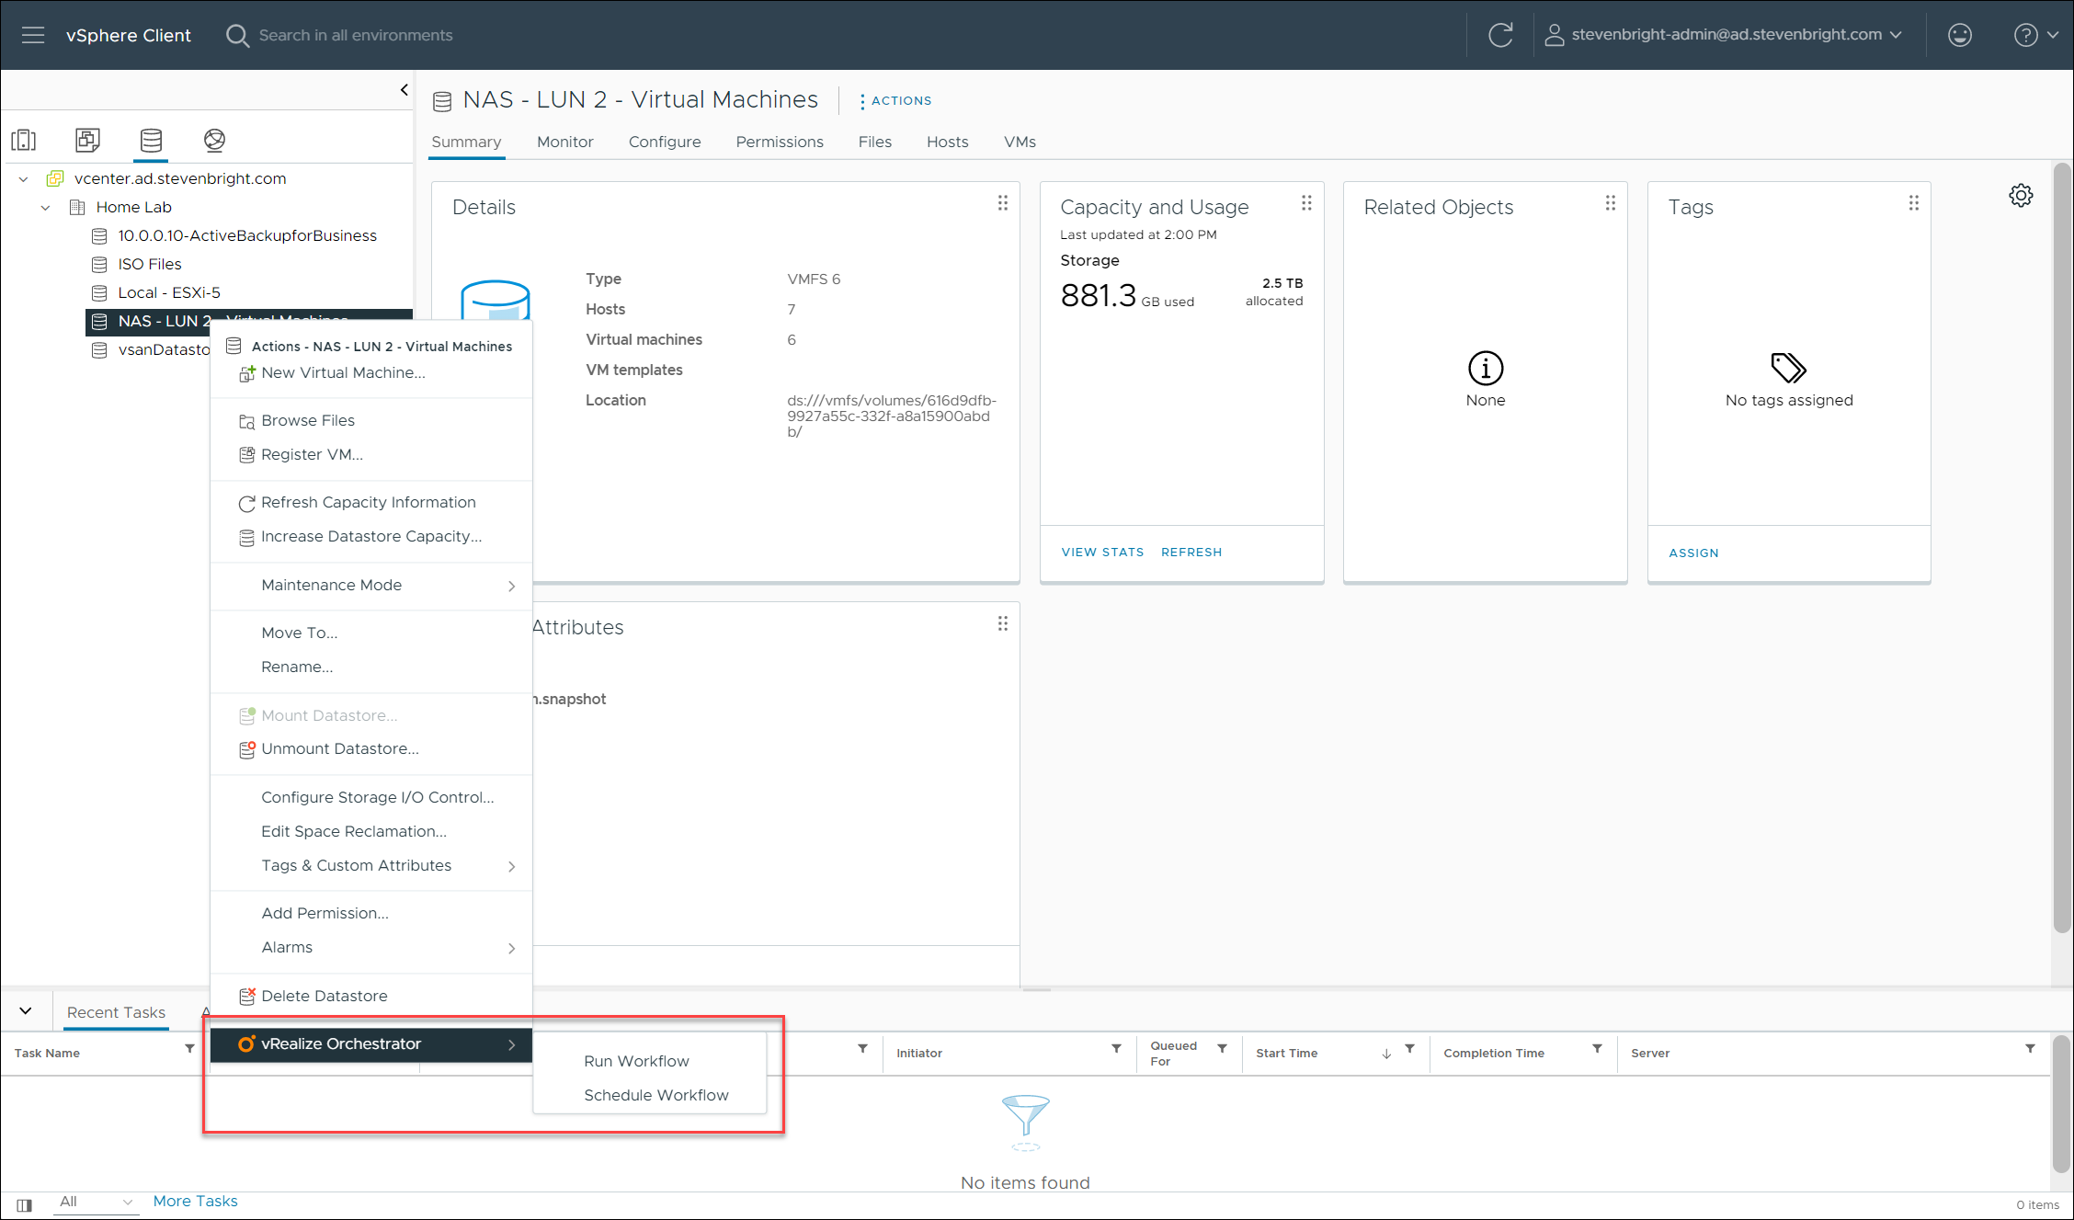Click the main content vertical scrollbar
The image size is (2074, 1220).
tap(2060, 552)
